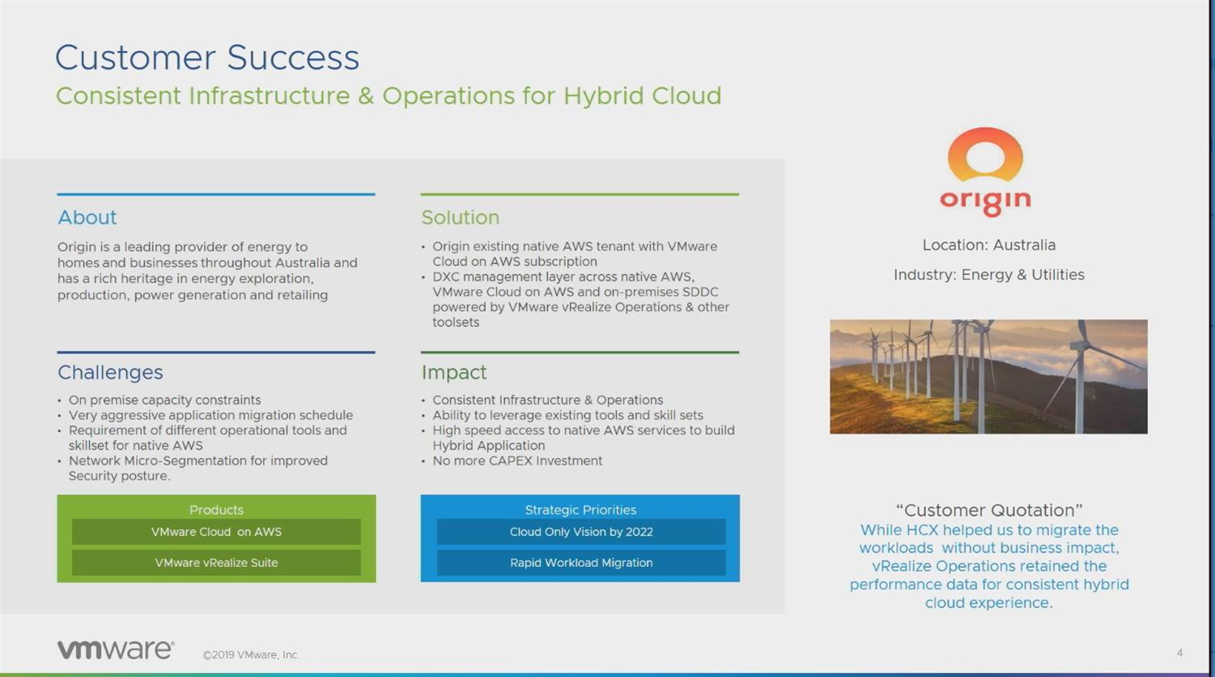Click the Origin logo

[x=985, y=172]
